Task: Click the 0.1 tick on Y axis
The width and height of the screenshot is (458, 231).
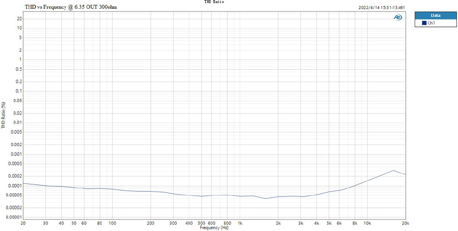Action: [18, 91]
